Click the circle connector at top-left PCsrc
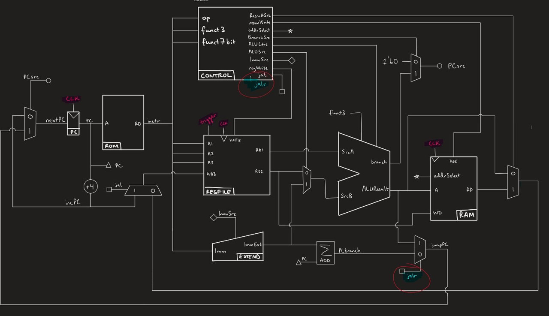 (x=48, y=81)
